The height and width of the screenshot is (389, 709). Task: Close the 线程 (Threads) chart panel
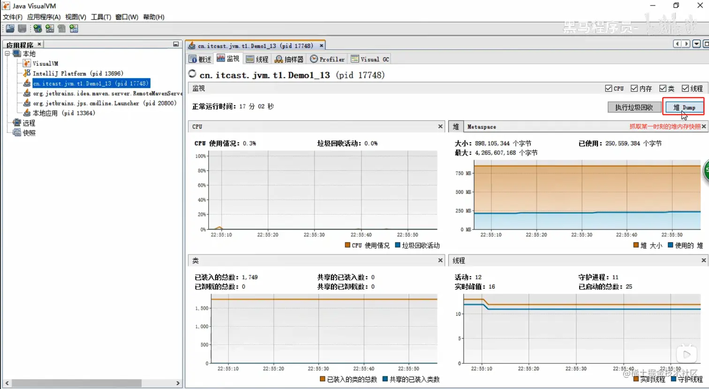tap(704, 260)
